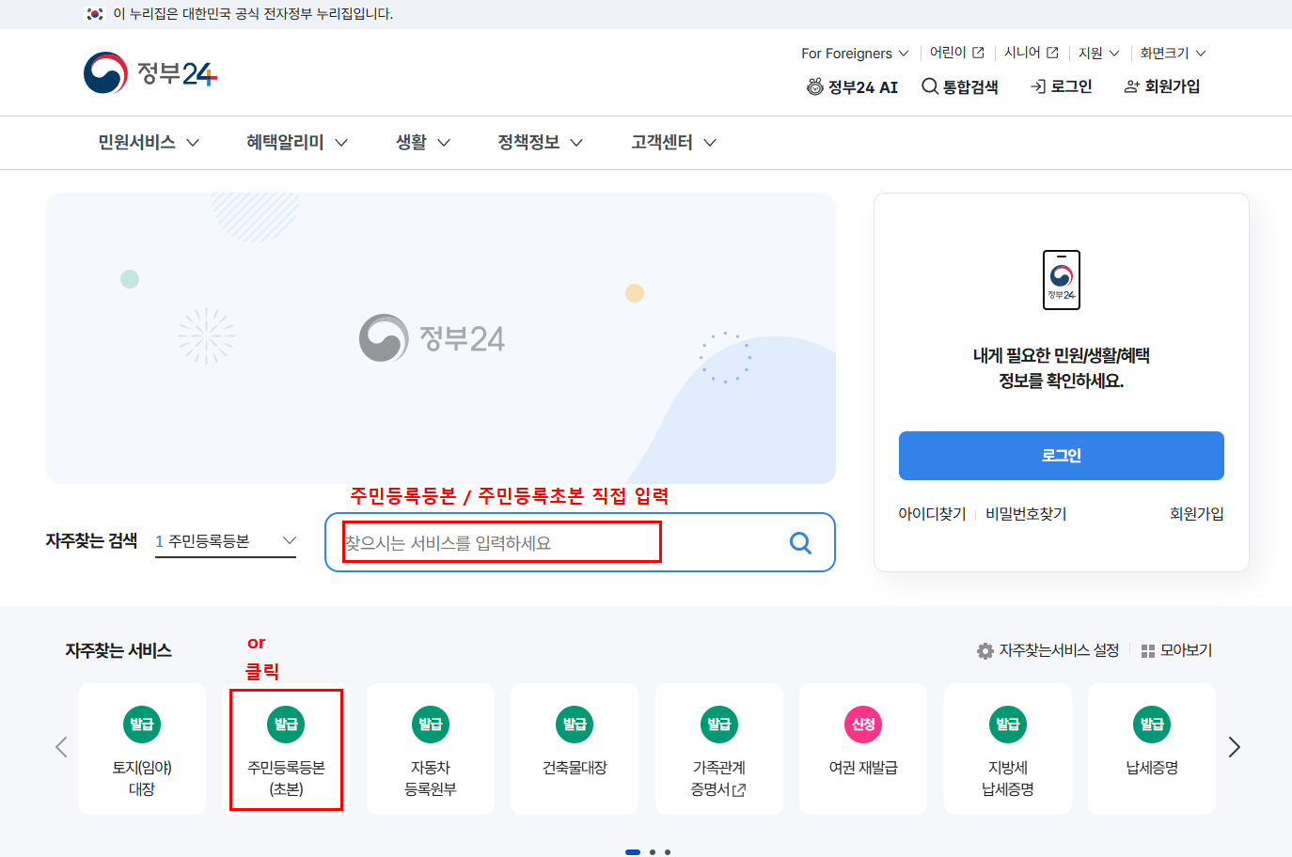This screenshot has height=857, width=1292.
Task: Click the blue search magnifier button
Action: click(x=800, y=542)
